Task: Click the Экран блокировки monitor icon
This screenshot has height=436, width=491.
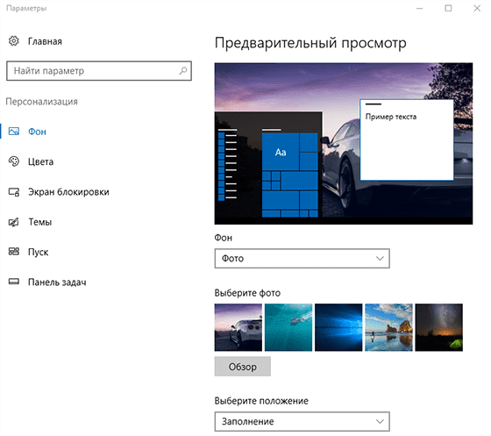Action: point(14,192)
